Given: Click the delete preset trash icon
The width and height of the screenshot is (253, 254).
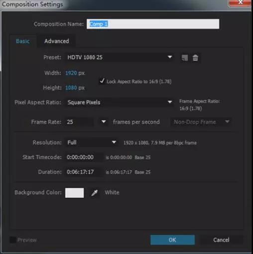Looking at the screenshot, I should click(195, 58).
